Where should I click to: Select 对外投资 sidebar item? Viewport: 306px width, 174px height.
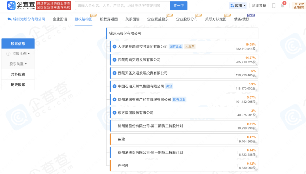[x=18, y=74]
